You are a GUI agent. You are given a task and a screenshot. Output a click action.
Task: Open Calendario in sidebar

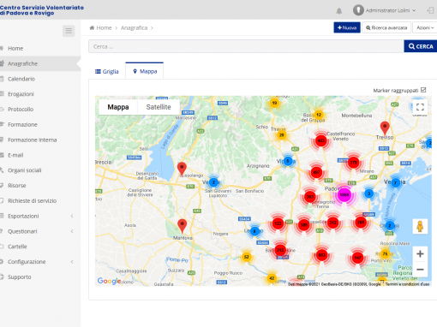click(21, 79)
